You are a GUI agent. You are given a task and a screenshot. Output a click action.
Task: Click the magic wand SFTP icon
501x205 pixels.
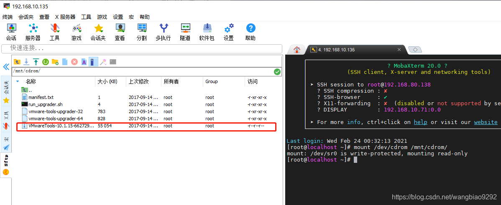[x=103, y=61]
